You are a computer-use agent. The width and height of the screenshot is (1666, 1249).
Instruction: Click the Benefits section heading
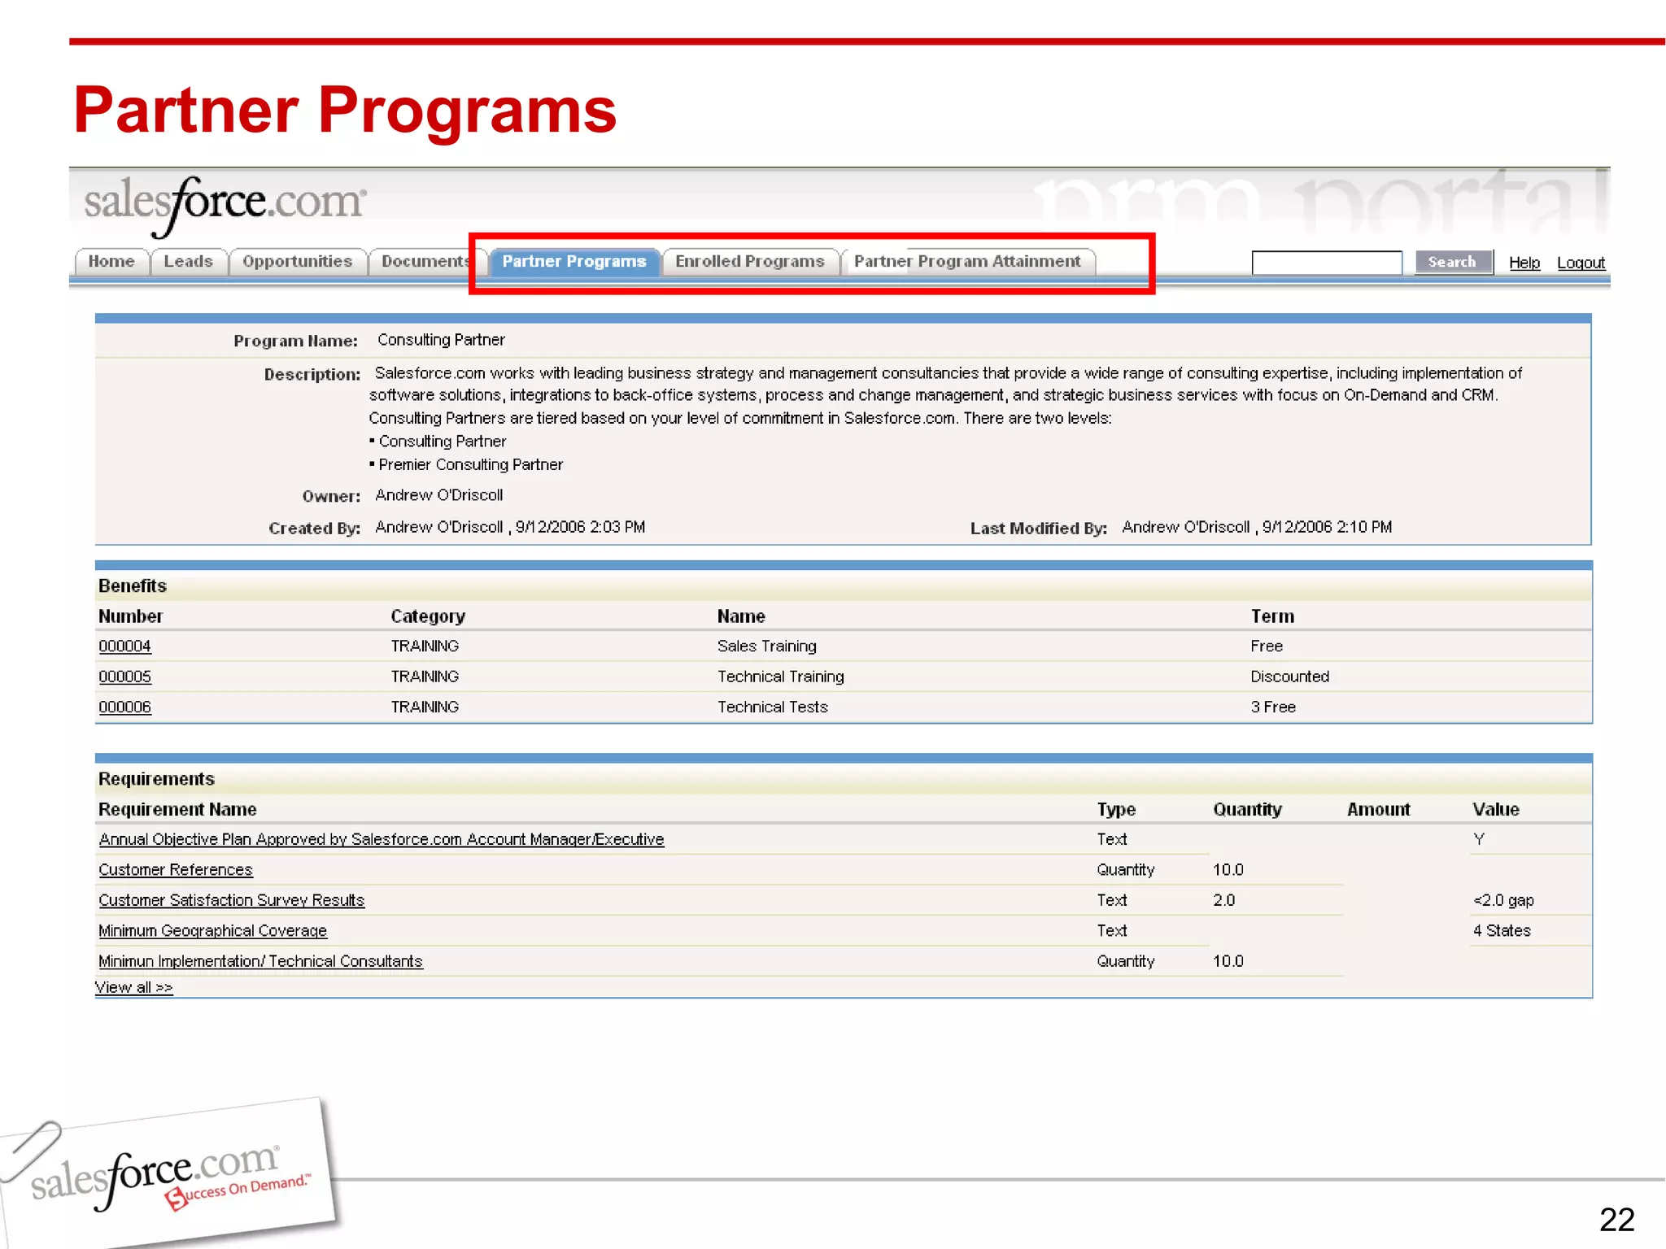pyautogui.click(x=133, y=586)
